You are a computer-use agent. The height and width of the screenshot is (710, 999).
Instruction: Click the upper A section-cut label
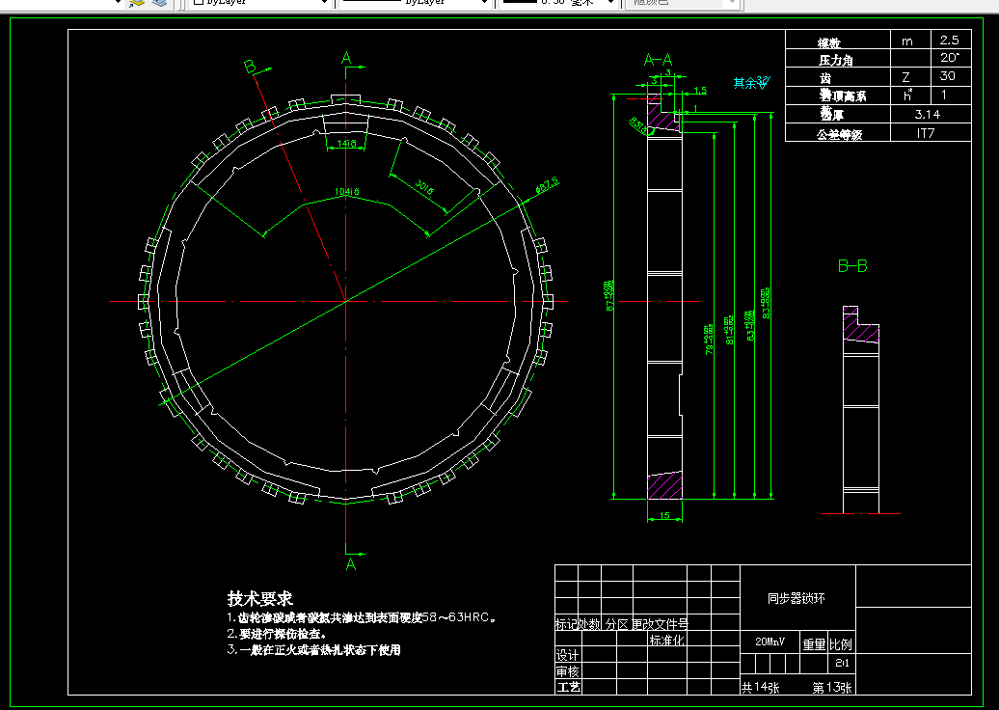point(346,59)
